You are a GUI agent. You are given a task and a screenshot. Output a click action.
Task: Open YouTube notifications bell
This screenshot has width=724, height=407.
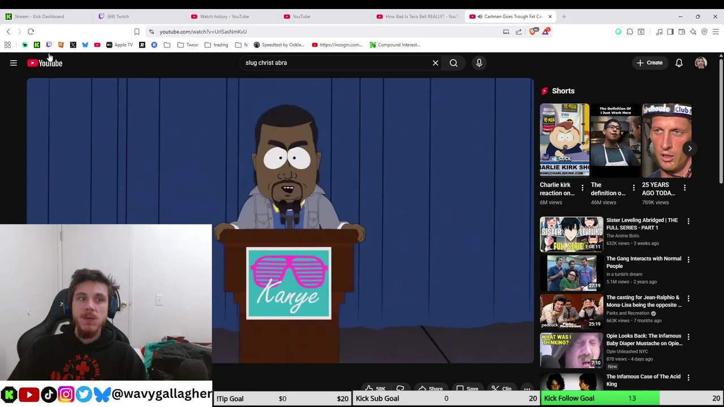[x=679, y=63]
